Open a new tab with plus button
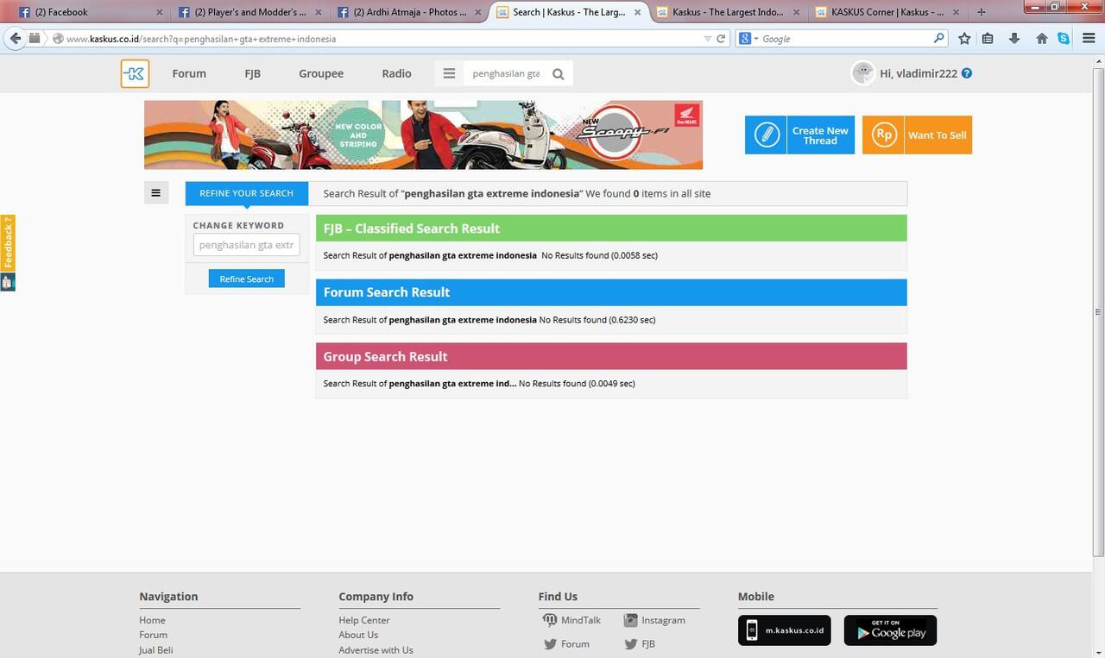 pyautogui.click(x=981, y=12)
